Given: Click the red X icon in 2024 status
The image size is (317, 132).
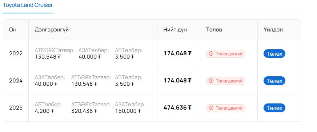Looking at the screenshot, I should (211, 81).
